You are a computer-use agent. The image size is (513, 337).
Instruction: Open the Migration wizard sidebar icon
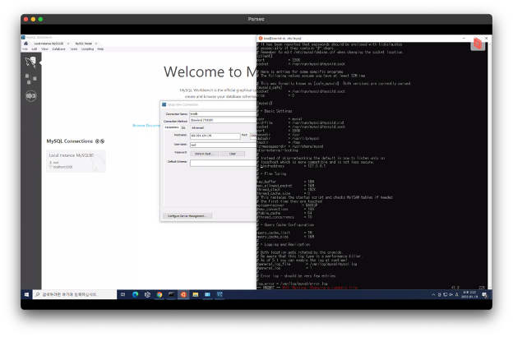pyautogui.click(x=30, y=96)
